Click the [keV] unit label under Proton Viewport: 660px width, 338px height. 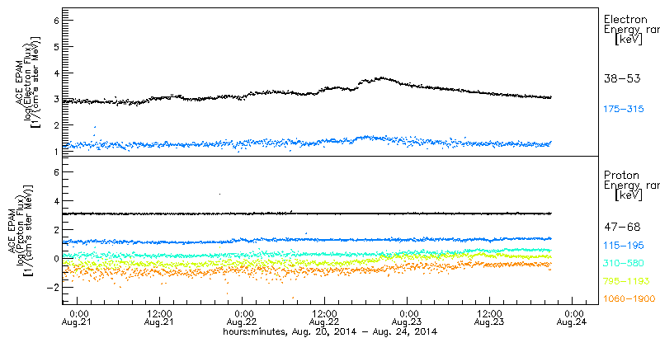click(x=629, y=195)
